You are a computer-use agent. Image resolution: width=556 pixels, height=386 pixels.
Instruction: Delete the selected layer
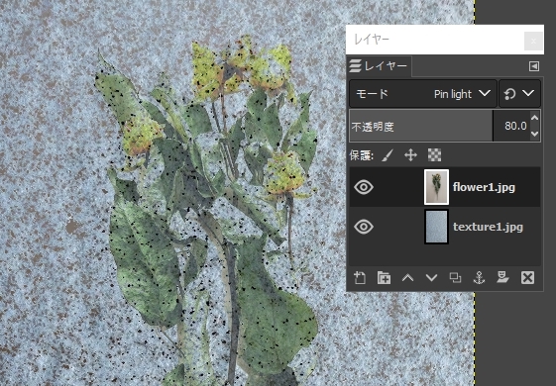coord(527,278)
